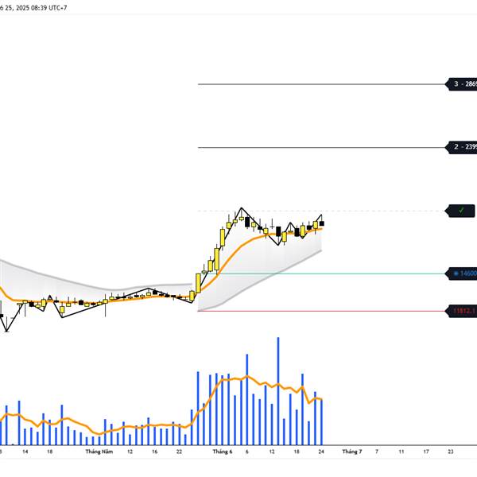Click the '16' date label on time axis
Screen dimensions: 477x477
pos(154,452)
